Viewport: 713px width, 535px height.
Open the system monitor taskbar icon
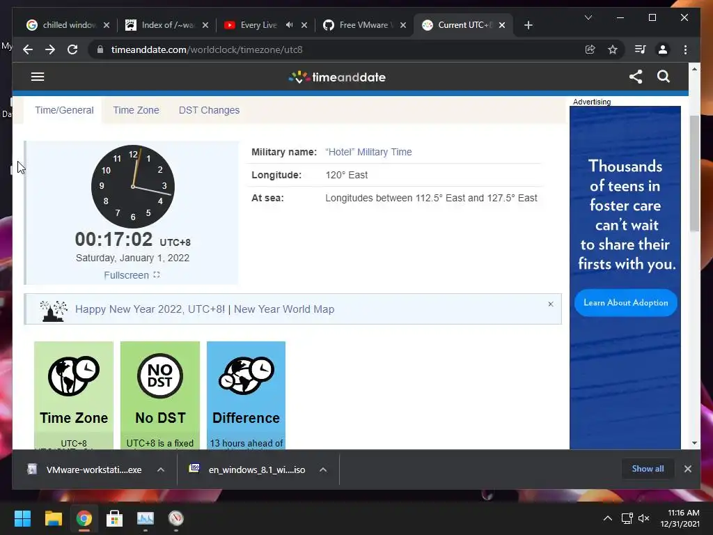point(146,518)
